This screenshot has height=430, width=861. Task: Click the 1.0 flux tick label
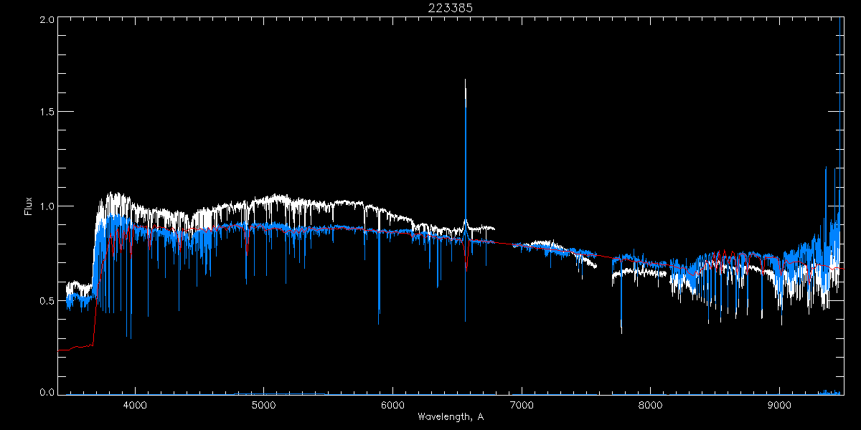click(x=45, y=206)
